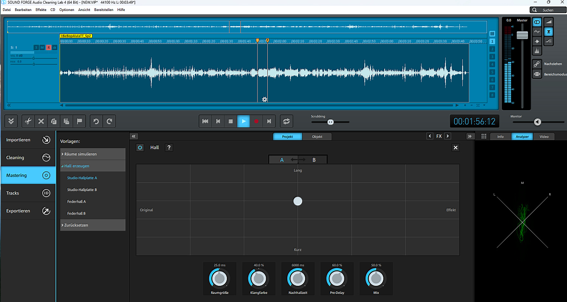Toggle the Hall effect power button

(140, 148)
